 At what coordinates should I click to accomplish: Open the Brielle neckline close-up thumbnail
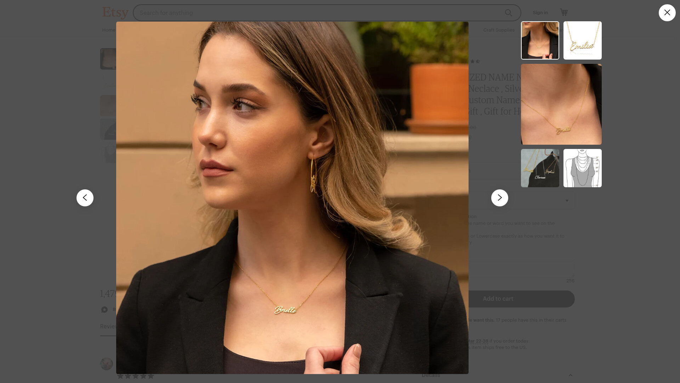point(561,104)
